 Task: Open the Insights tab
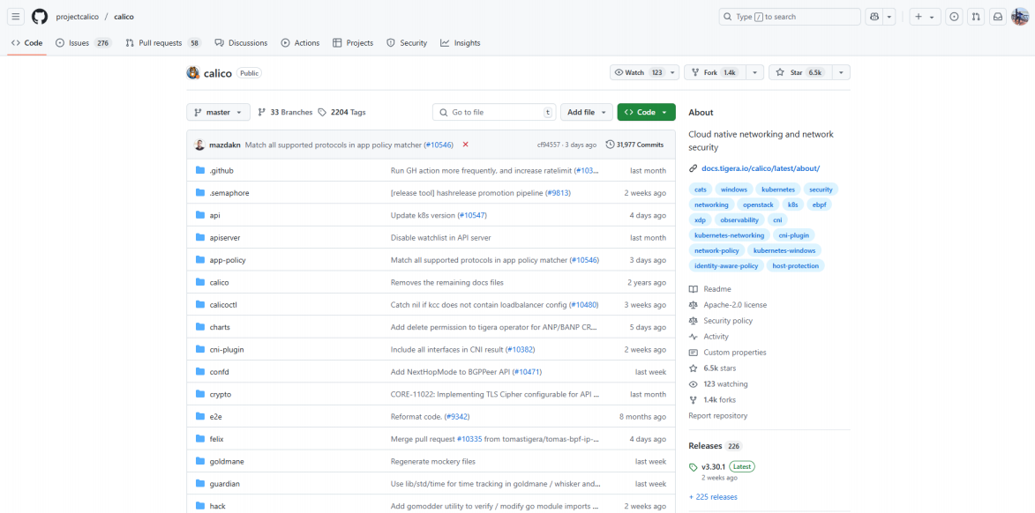click(461, 43)
